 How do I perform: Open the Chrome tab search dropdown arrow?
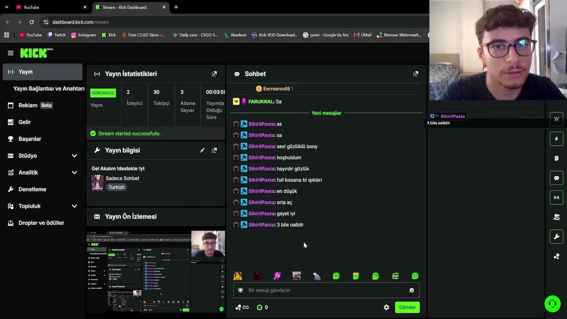pyautogui.click(x=7, y=7)
